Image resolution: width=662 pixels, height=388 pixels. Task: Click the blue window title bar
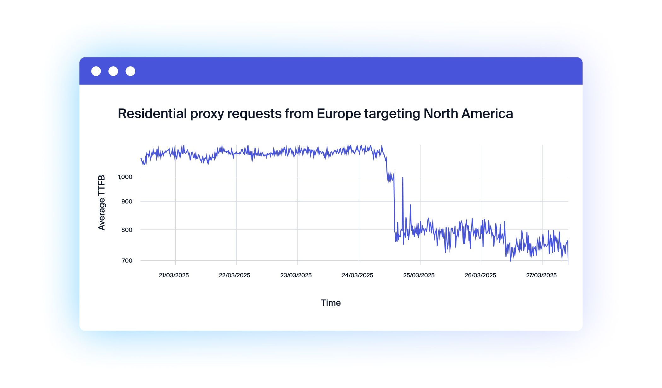point(347,71)
